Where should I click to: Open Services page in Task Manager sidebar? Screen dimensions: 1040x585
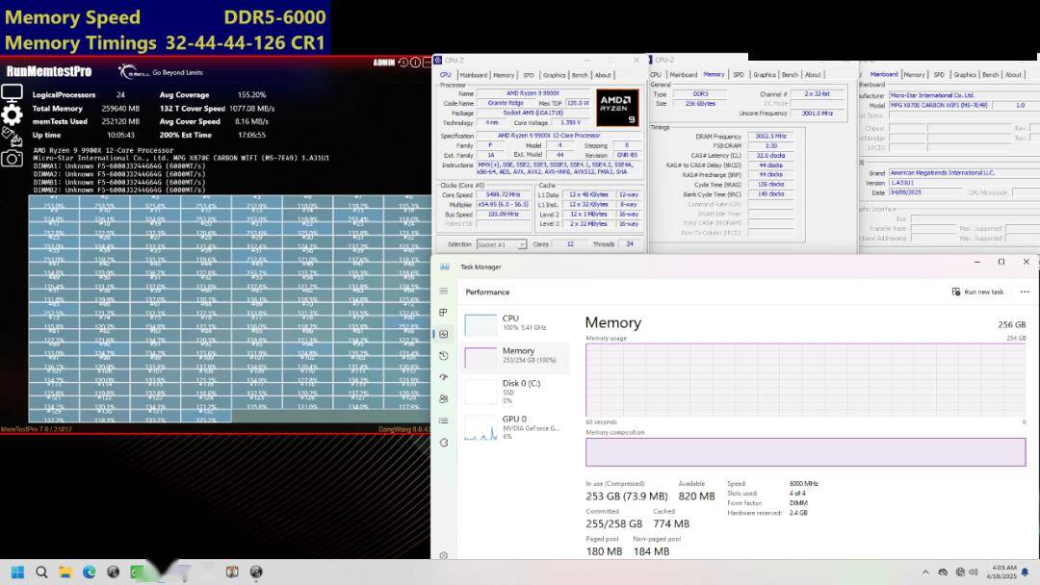click(444, 442)
